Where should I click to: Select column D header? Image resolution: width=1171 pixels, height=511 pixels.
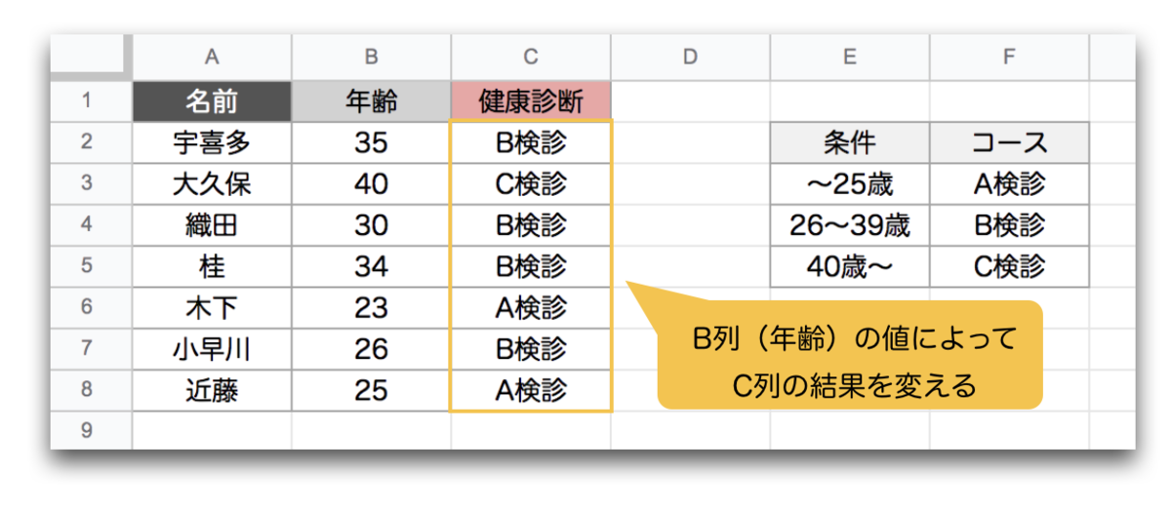pos(691,58)
